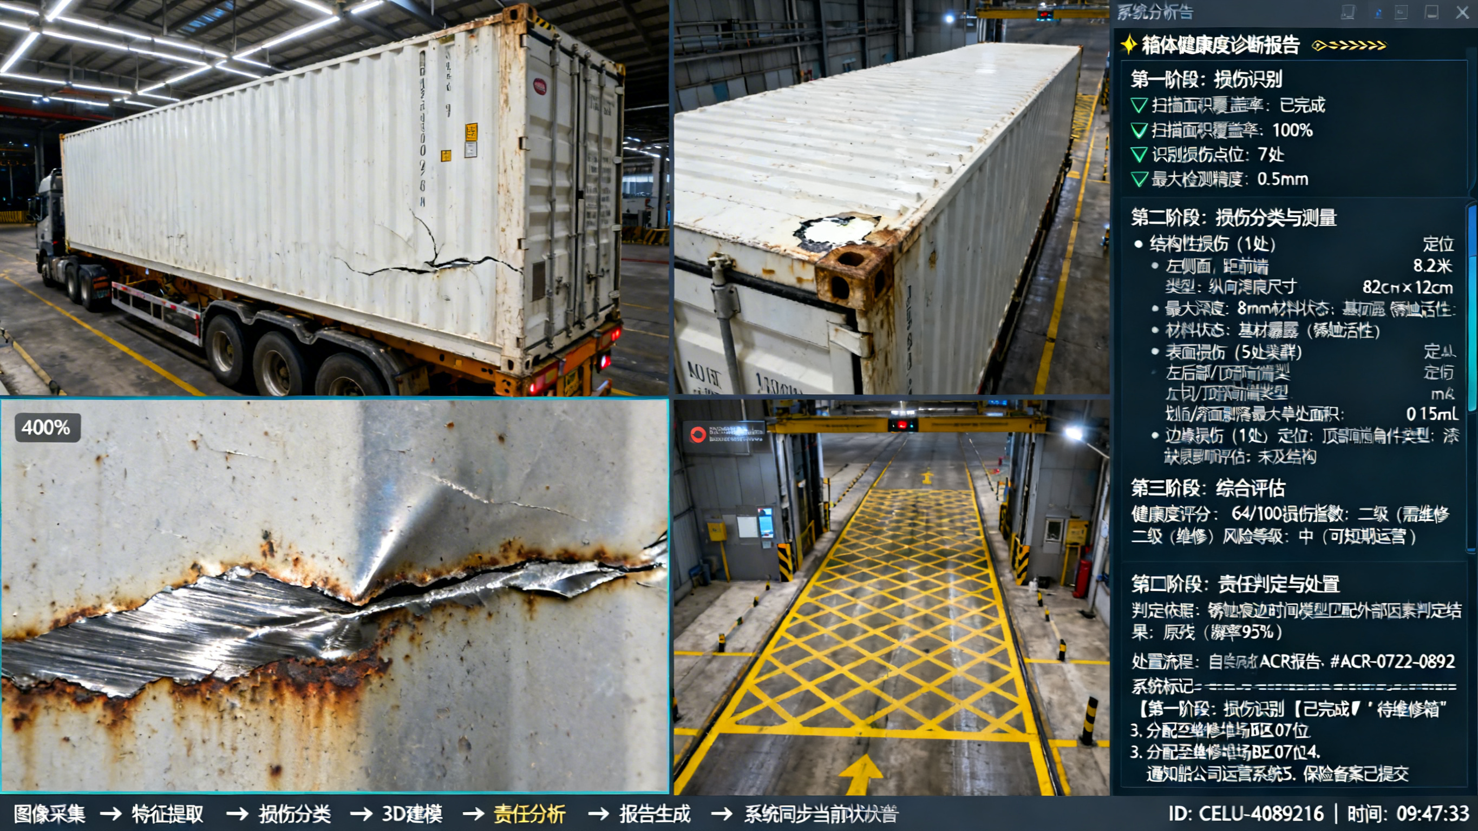The image size is (1478, 831).
Task: Click the dock panel icon before close button
Action: click(1431, 12)
